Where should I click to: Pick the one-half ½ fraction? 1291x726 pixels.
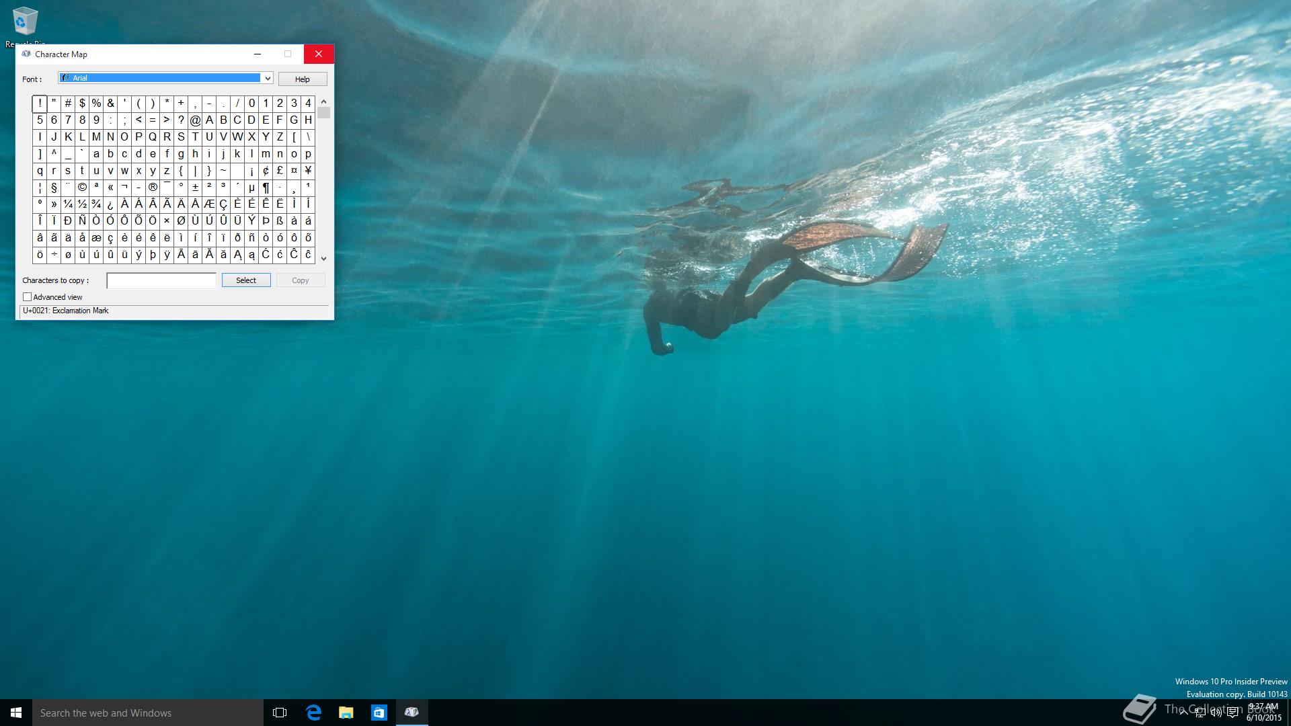pyautogui.click(x=82, y=204)
